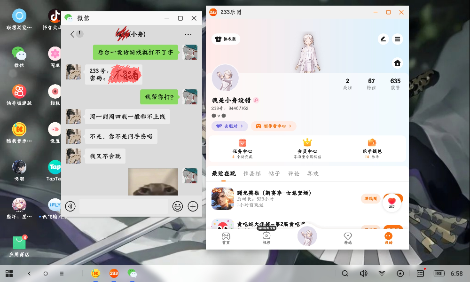Open the 创作者中心 creator center
Image resolution: width=470 pixels, height=282 pixels.
[x=274, y=126]
